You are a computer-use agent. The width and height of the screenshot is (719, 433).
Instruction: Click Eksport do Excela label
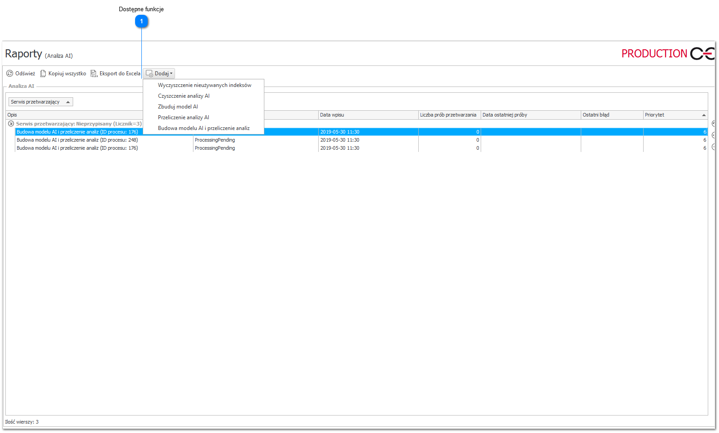point(120,74)
